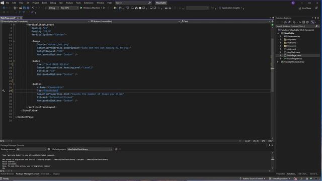The height and width of the screenshot is (181, 322).
Task: Collapse the Button element fold marker
Action: pyautogui.click(x=14, y=84)
